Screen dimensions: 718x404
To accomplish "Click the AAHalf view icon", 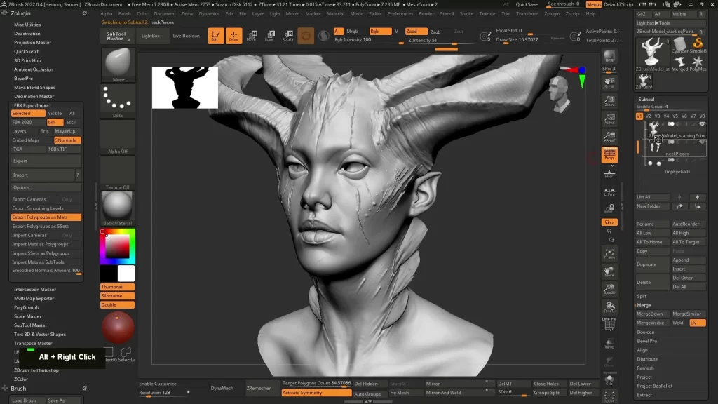I will click(609, 137).
